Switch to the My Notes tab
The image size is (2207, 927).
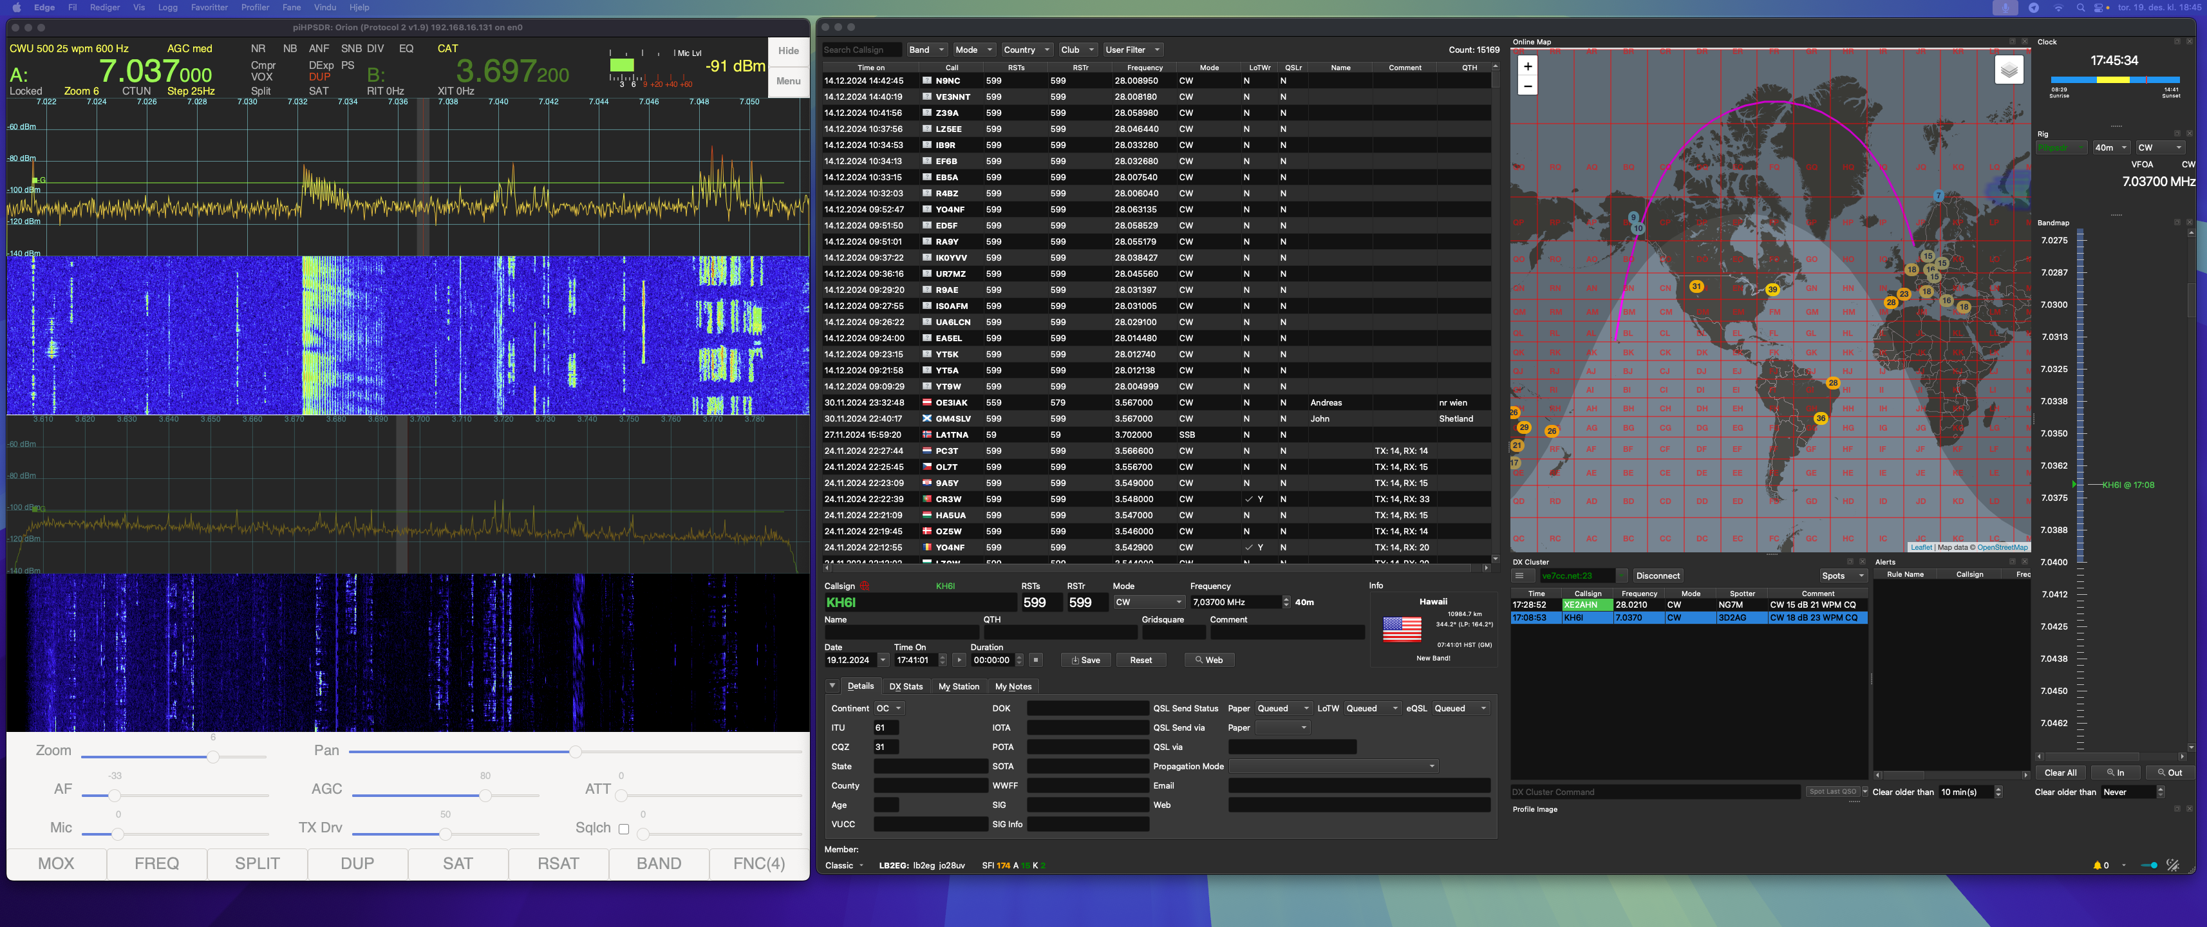(1013, 686)
